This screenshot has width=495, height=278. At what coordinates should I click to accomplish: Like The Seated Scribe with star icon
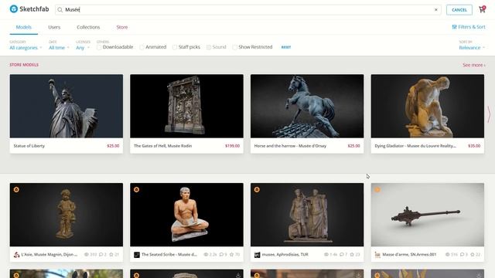point(231,254)
